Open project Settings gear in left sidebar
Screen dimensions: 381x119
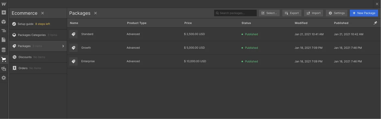tap(4, 78)
